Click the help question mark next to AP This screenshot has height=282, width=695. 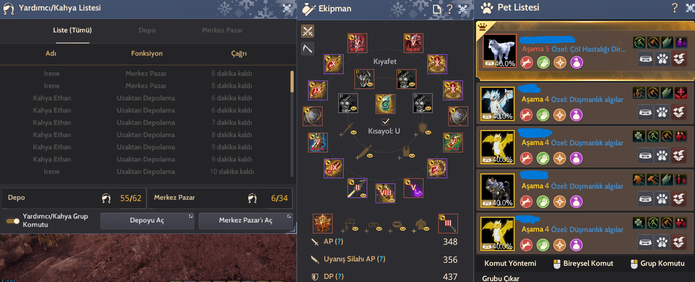(339, 241)
